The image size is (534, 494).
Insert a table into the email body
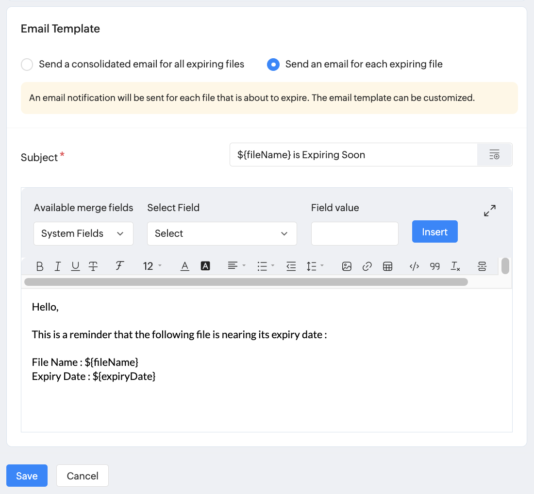pos(387,266)
